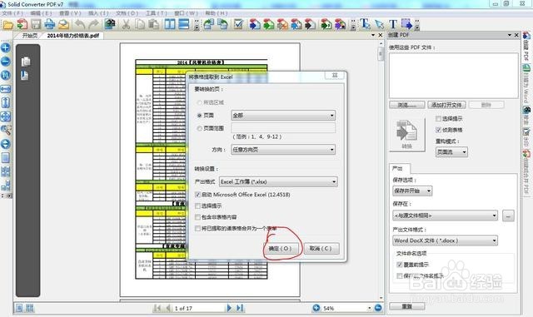Go to the first page using bottom navigation
This screenshot has width=533, height=317.
[x=157, y=308]
